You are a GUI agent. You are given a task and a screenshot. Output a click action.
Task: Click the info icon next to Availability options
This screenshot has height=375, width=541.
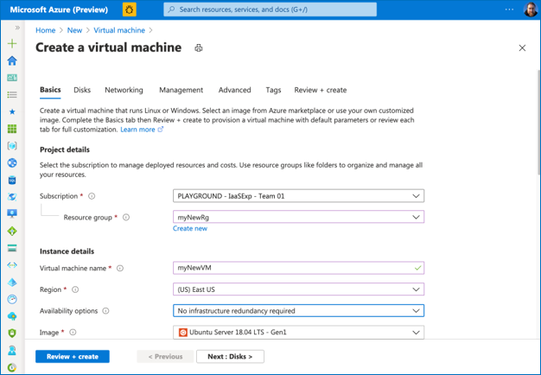pyautogui.click(x=106, y=311)
